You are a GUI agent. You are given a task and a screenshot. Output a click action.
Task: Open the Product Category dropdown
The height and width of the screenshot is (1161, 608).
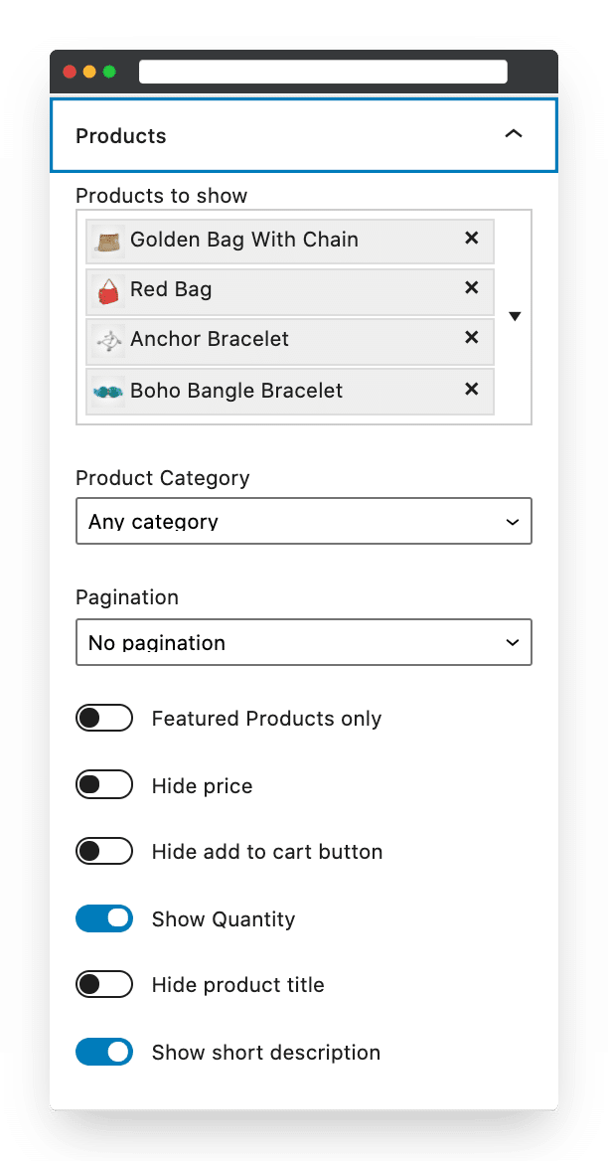coord(304,521)
